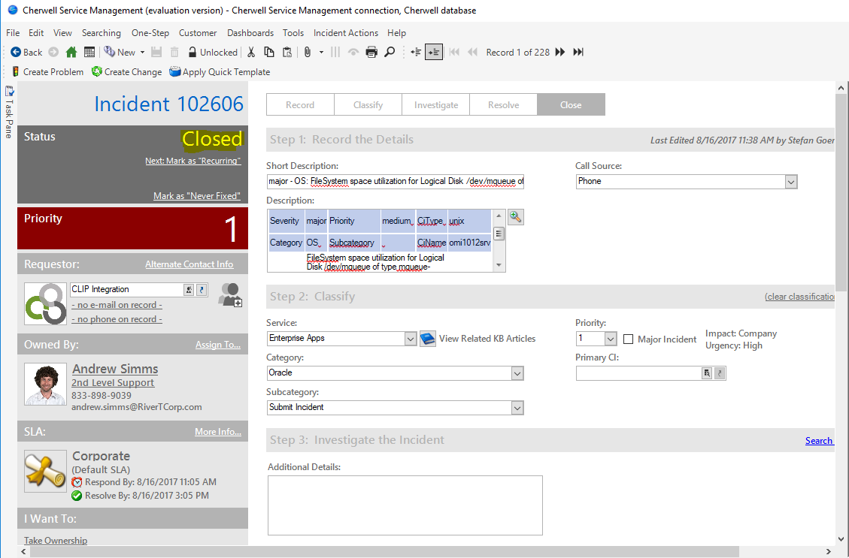Image resolution: width=849 pixels, height=558 pixels.
Task: Click Create Change action
Action: [x=126, y=72]
